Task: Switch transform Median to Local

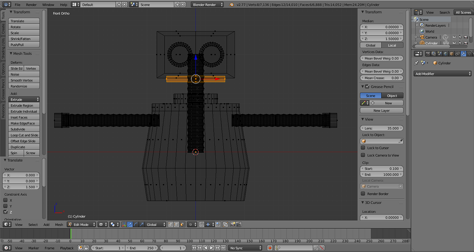Action: [x=392, y=45]
